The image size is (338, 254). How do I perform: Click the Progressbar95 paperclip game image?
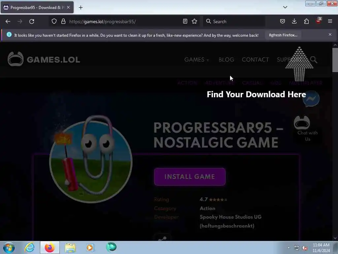[90, 159]
